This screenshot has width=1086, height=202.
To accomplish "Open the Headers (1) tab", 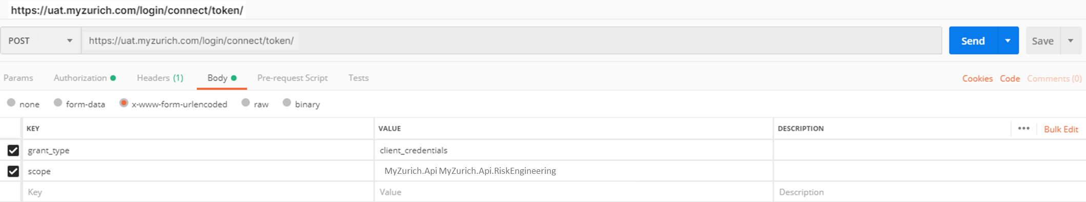I will point(160,78).
